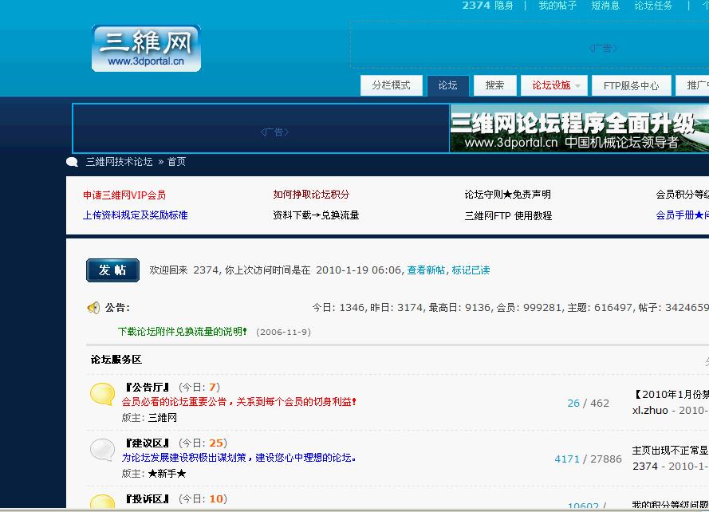Open 资料下载→兑换流量 link
The height and width of the screenshot is (512, 709).
(316, 215)
